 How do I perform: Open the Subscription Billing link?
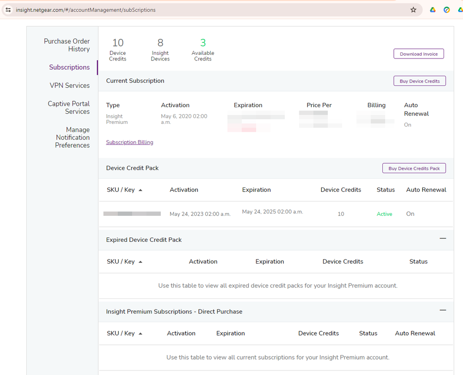(x=129, y=142)
